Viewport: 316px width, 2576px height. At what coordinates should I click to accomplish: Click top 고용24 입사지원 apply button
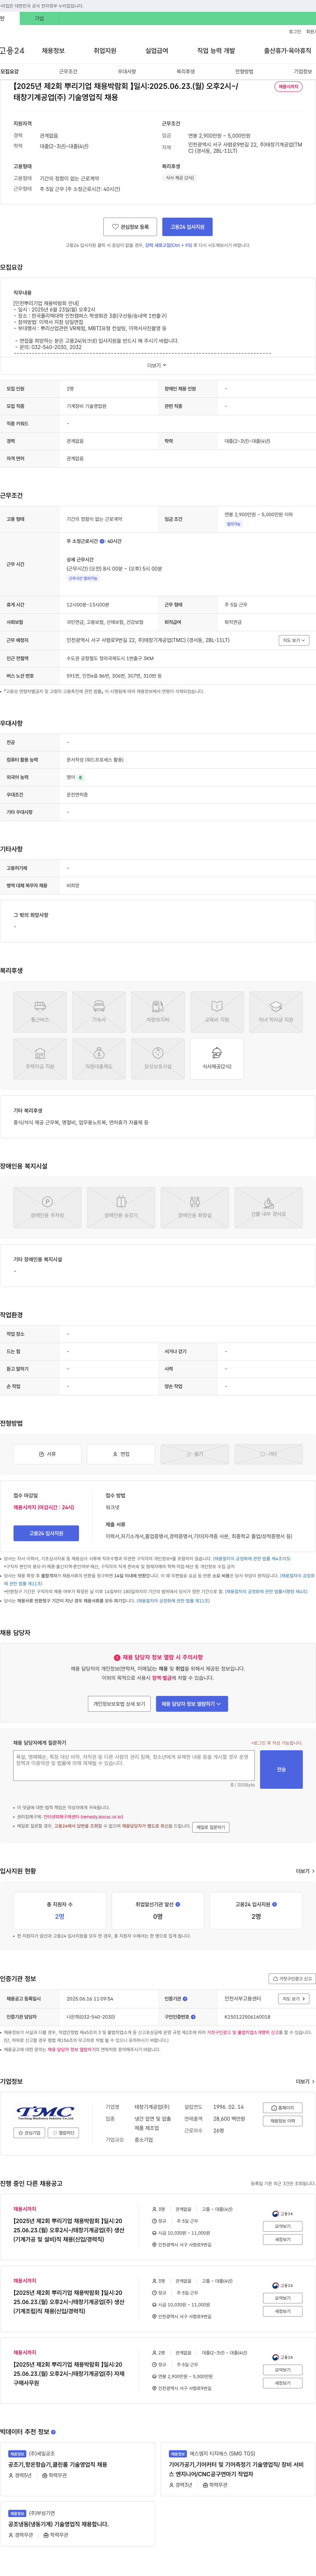[187, 227]
